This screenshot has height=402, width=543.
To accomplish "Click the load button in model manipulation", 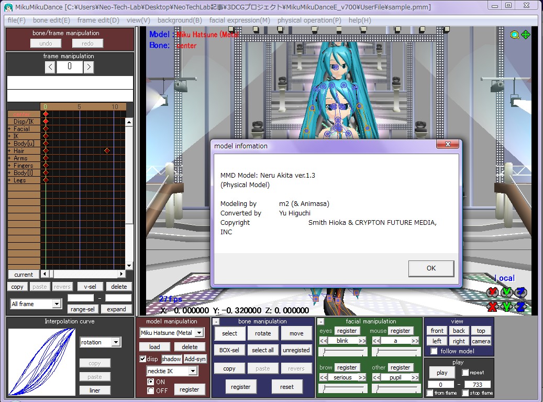I will [154, 347].
